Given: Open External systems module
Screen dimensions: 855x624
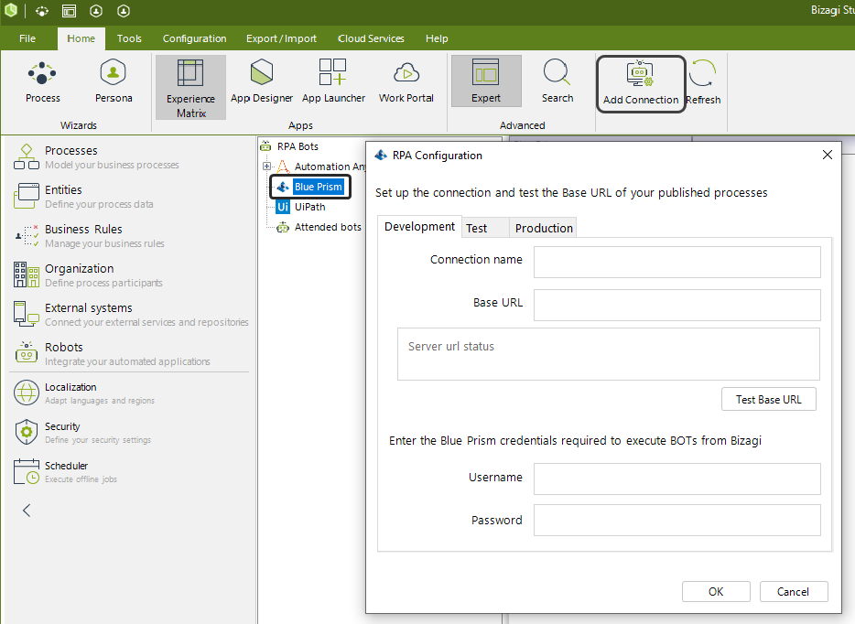Looking at the screenshot, I should tap(131, 315).
